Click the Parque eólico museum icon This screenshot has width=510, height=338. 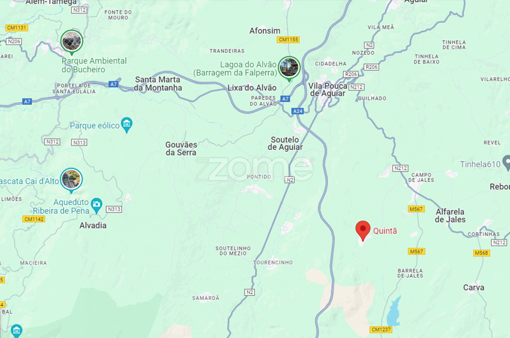(127, 124)
